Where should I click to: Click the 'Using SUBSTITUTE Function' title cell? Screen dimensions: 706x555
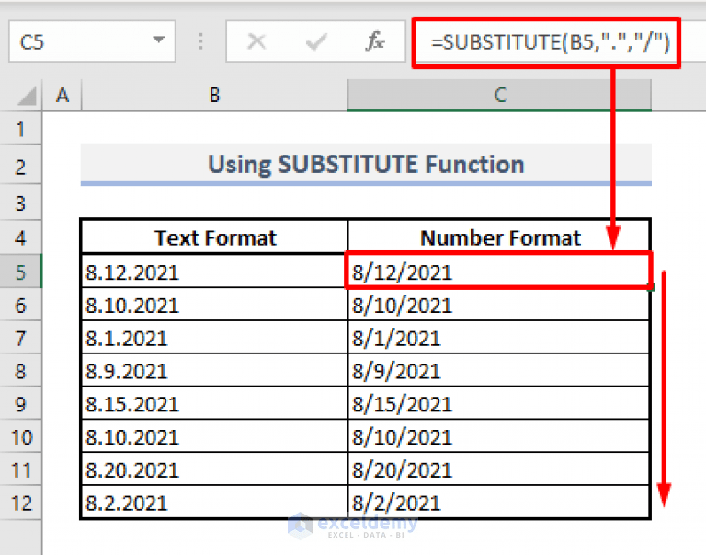366,164
